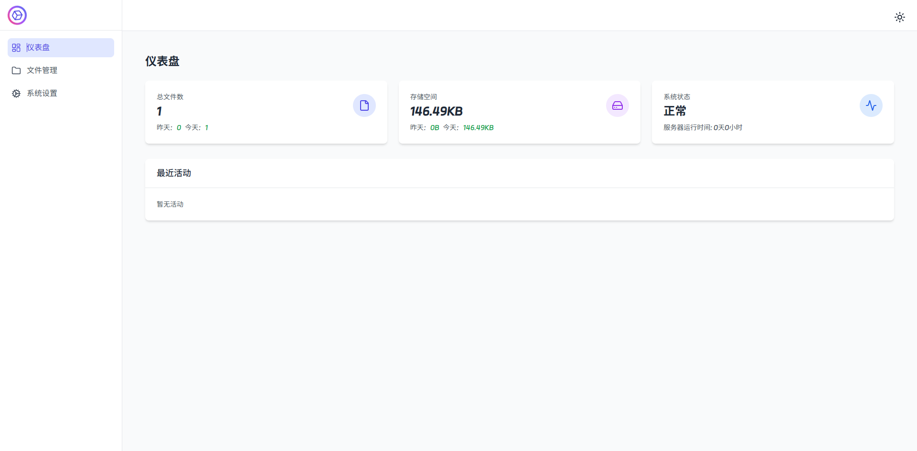
Task: Click today's storage value 146.49KB in green
Action: [479, 127]
